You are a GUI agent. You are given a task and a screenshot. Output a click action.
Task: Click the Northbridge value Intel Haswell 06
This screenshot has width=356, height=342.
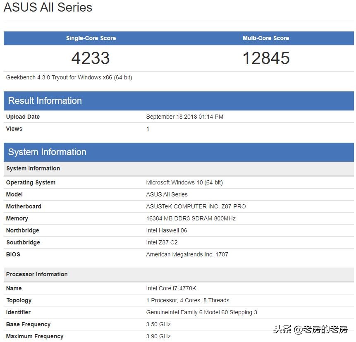[167, 230]
